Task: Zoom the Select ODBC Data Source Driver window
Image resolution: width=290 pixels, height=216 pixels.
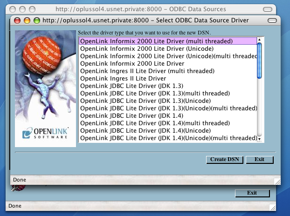Action: 37,20
